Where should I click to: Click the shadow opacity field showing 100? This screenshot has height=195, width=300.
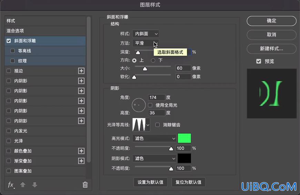point(183,168)
